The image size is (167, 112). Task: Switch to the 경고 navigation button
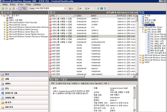pos(24,74)
